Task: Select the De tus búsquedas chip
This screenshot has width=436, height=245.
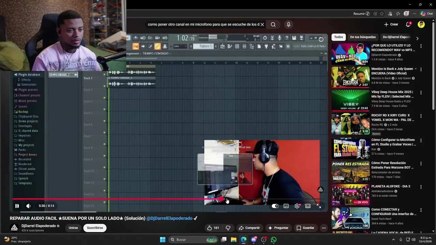Action: tap(363, 37)
